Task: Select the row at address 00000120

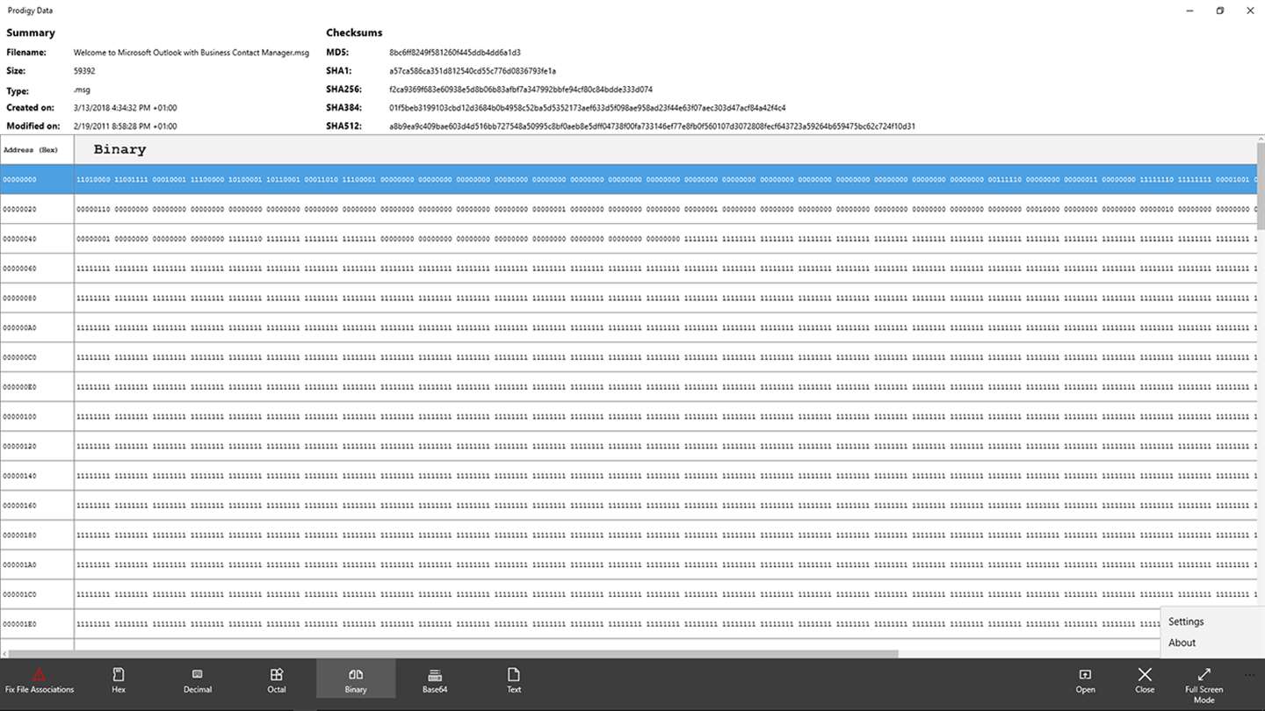Action: tap(628, 447)
